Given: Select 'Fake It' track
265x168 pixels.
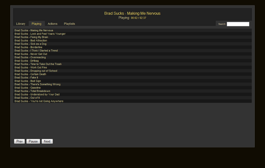Looking at the screenshot, I should pyautogui.click(x=132, y=78).
